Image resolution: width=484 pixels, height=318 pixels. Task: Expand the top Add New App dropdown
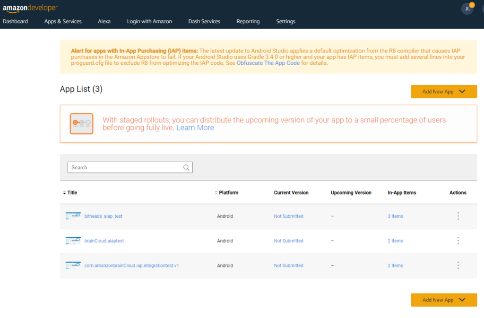pyautogui.click(x=444, y=92)
